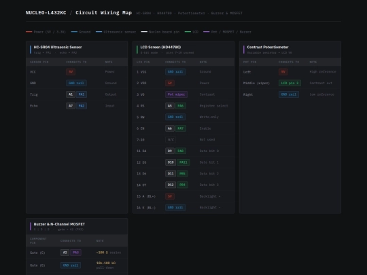Image resolution: width=367 pixels, height=275 pixels.
Task: Click GND rail badge in 1 VSS row
Action: (175, 72)
